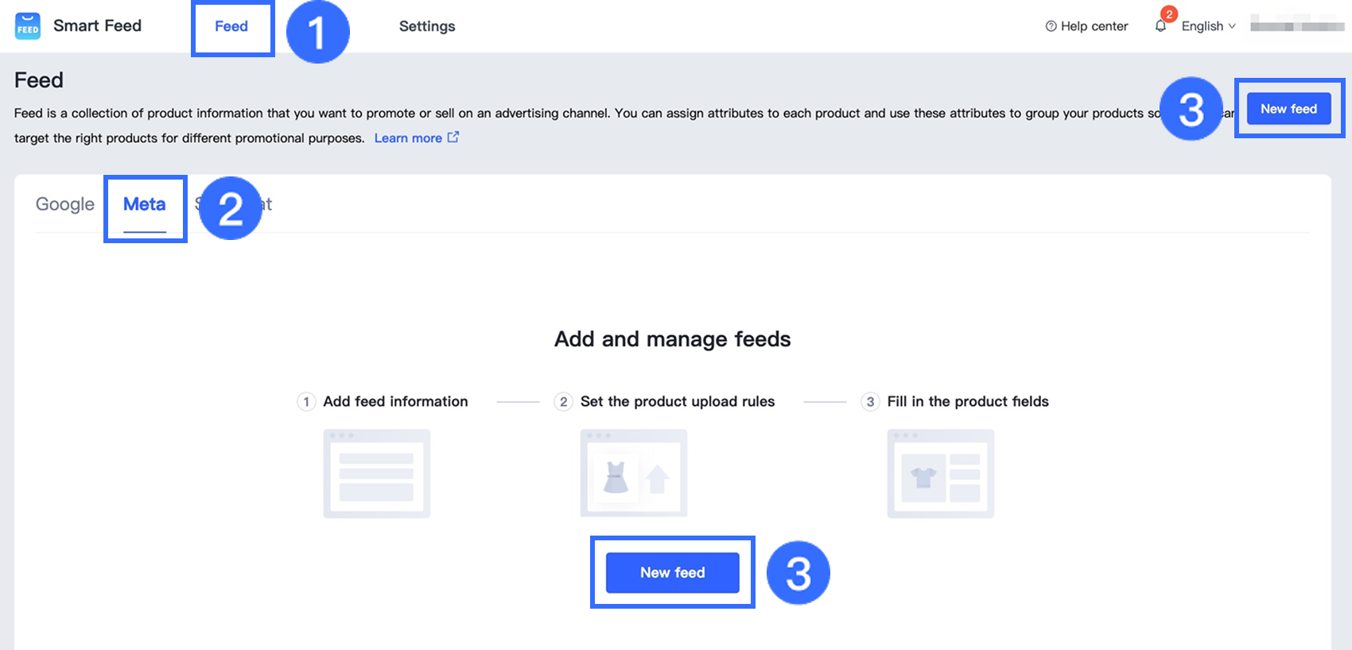Expand the English language dropdown
Image resolution: width=1352 pixels, height=650 pixels.
pos(1208,26)
